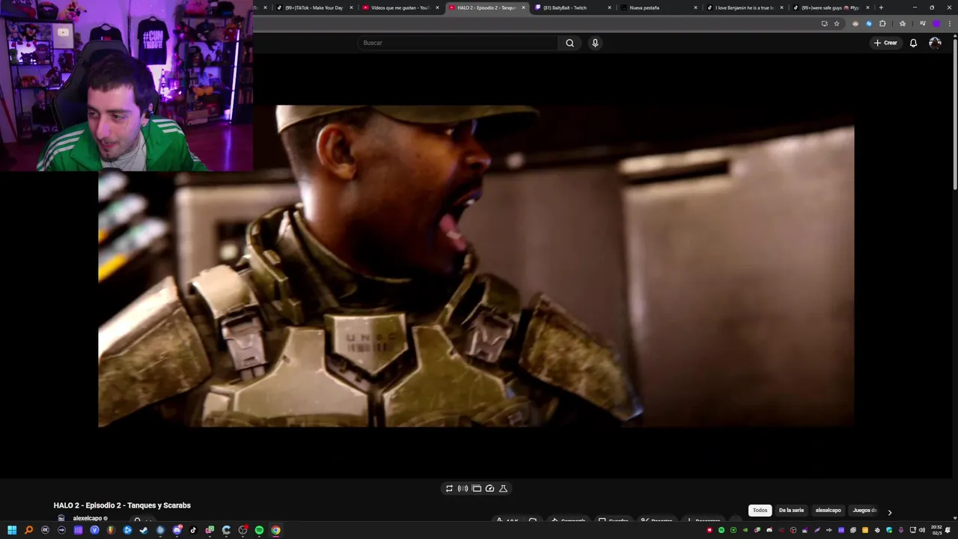Click the window layout icon below video
Image resolution: width=958 pixels, height=539 pixels.
[x=476, y=489]
